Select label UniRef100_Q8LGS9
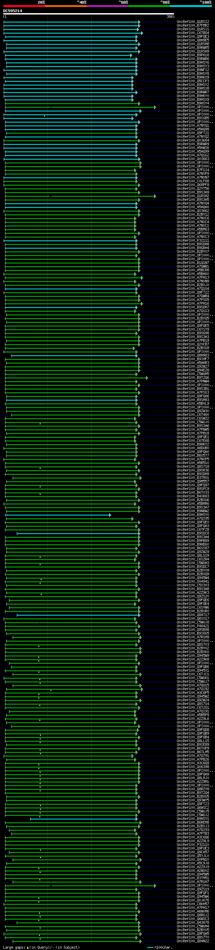Viewport: 215px width, 950px height. coord(193,555)
